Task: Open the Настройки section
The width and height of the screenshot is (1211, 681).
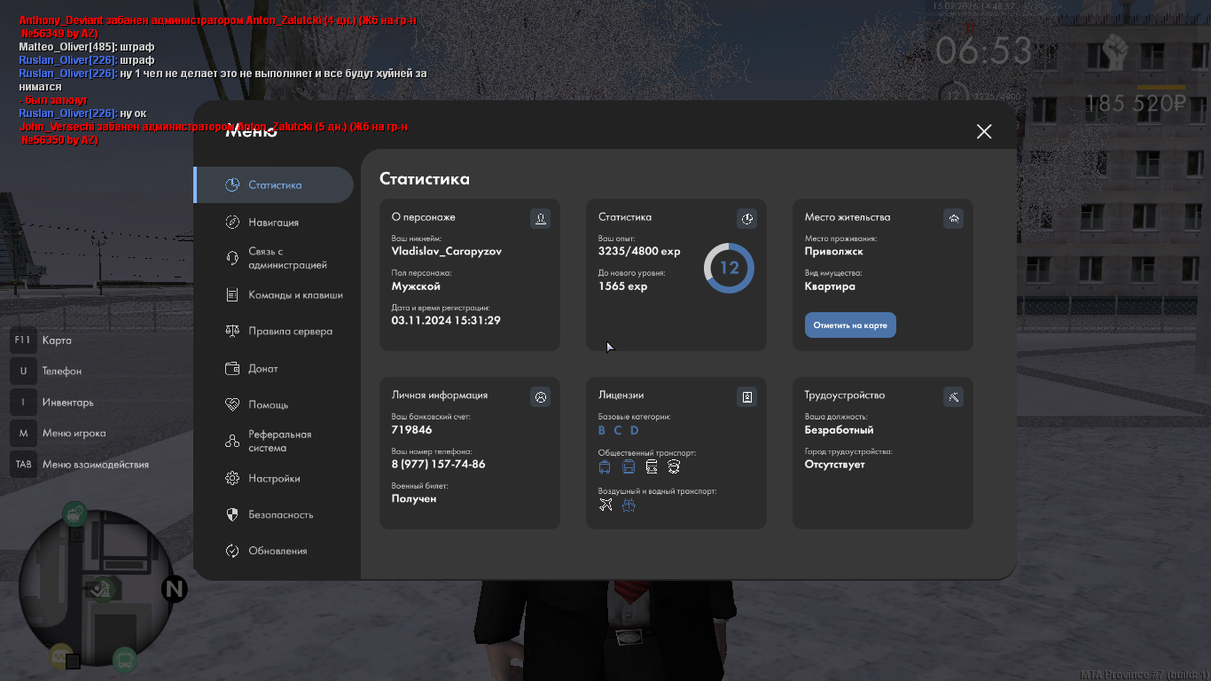Action: [x=273, y=479]
